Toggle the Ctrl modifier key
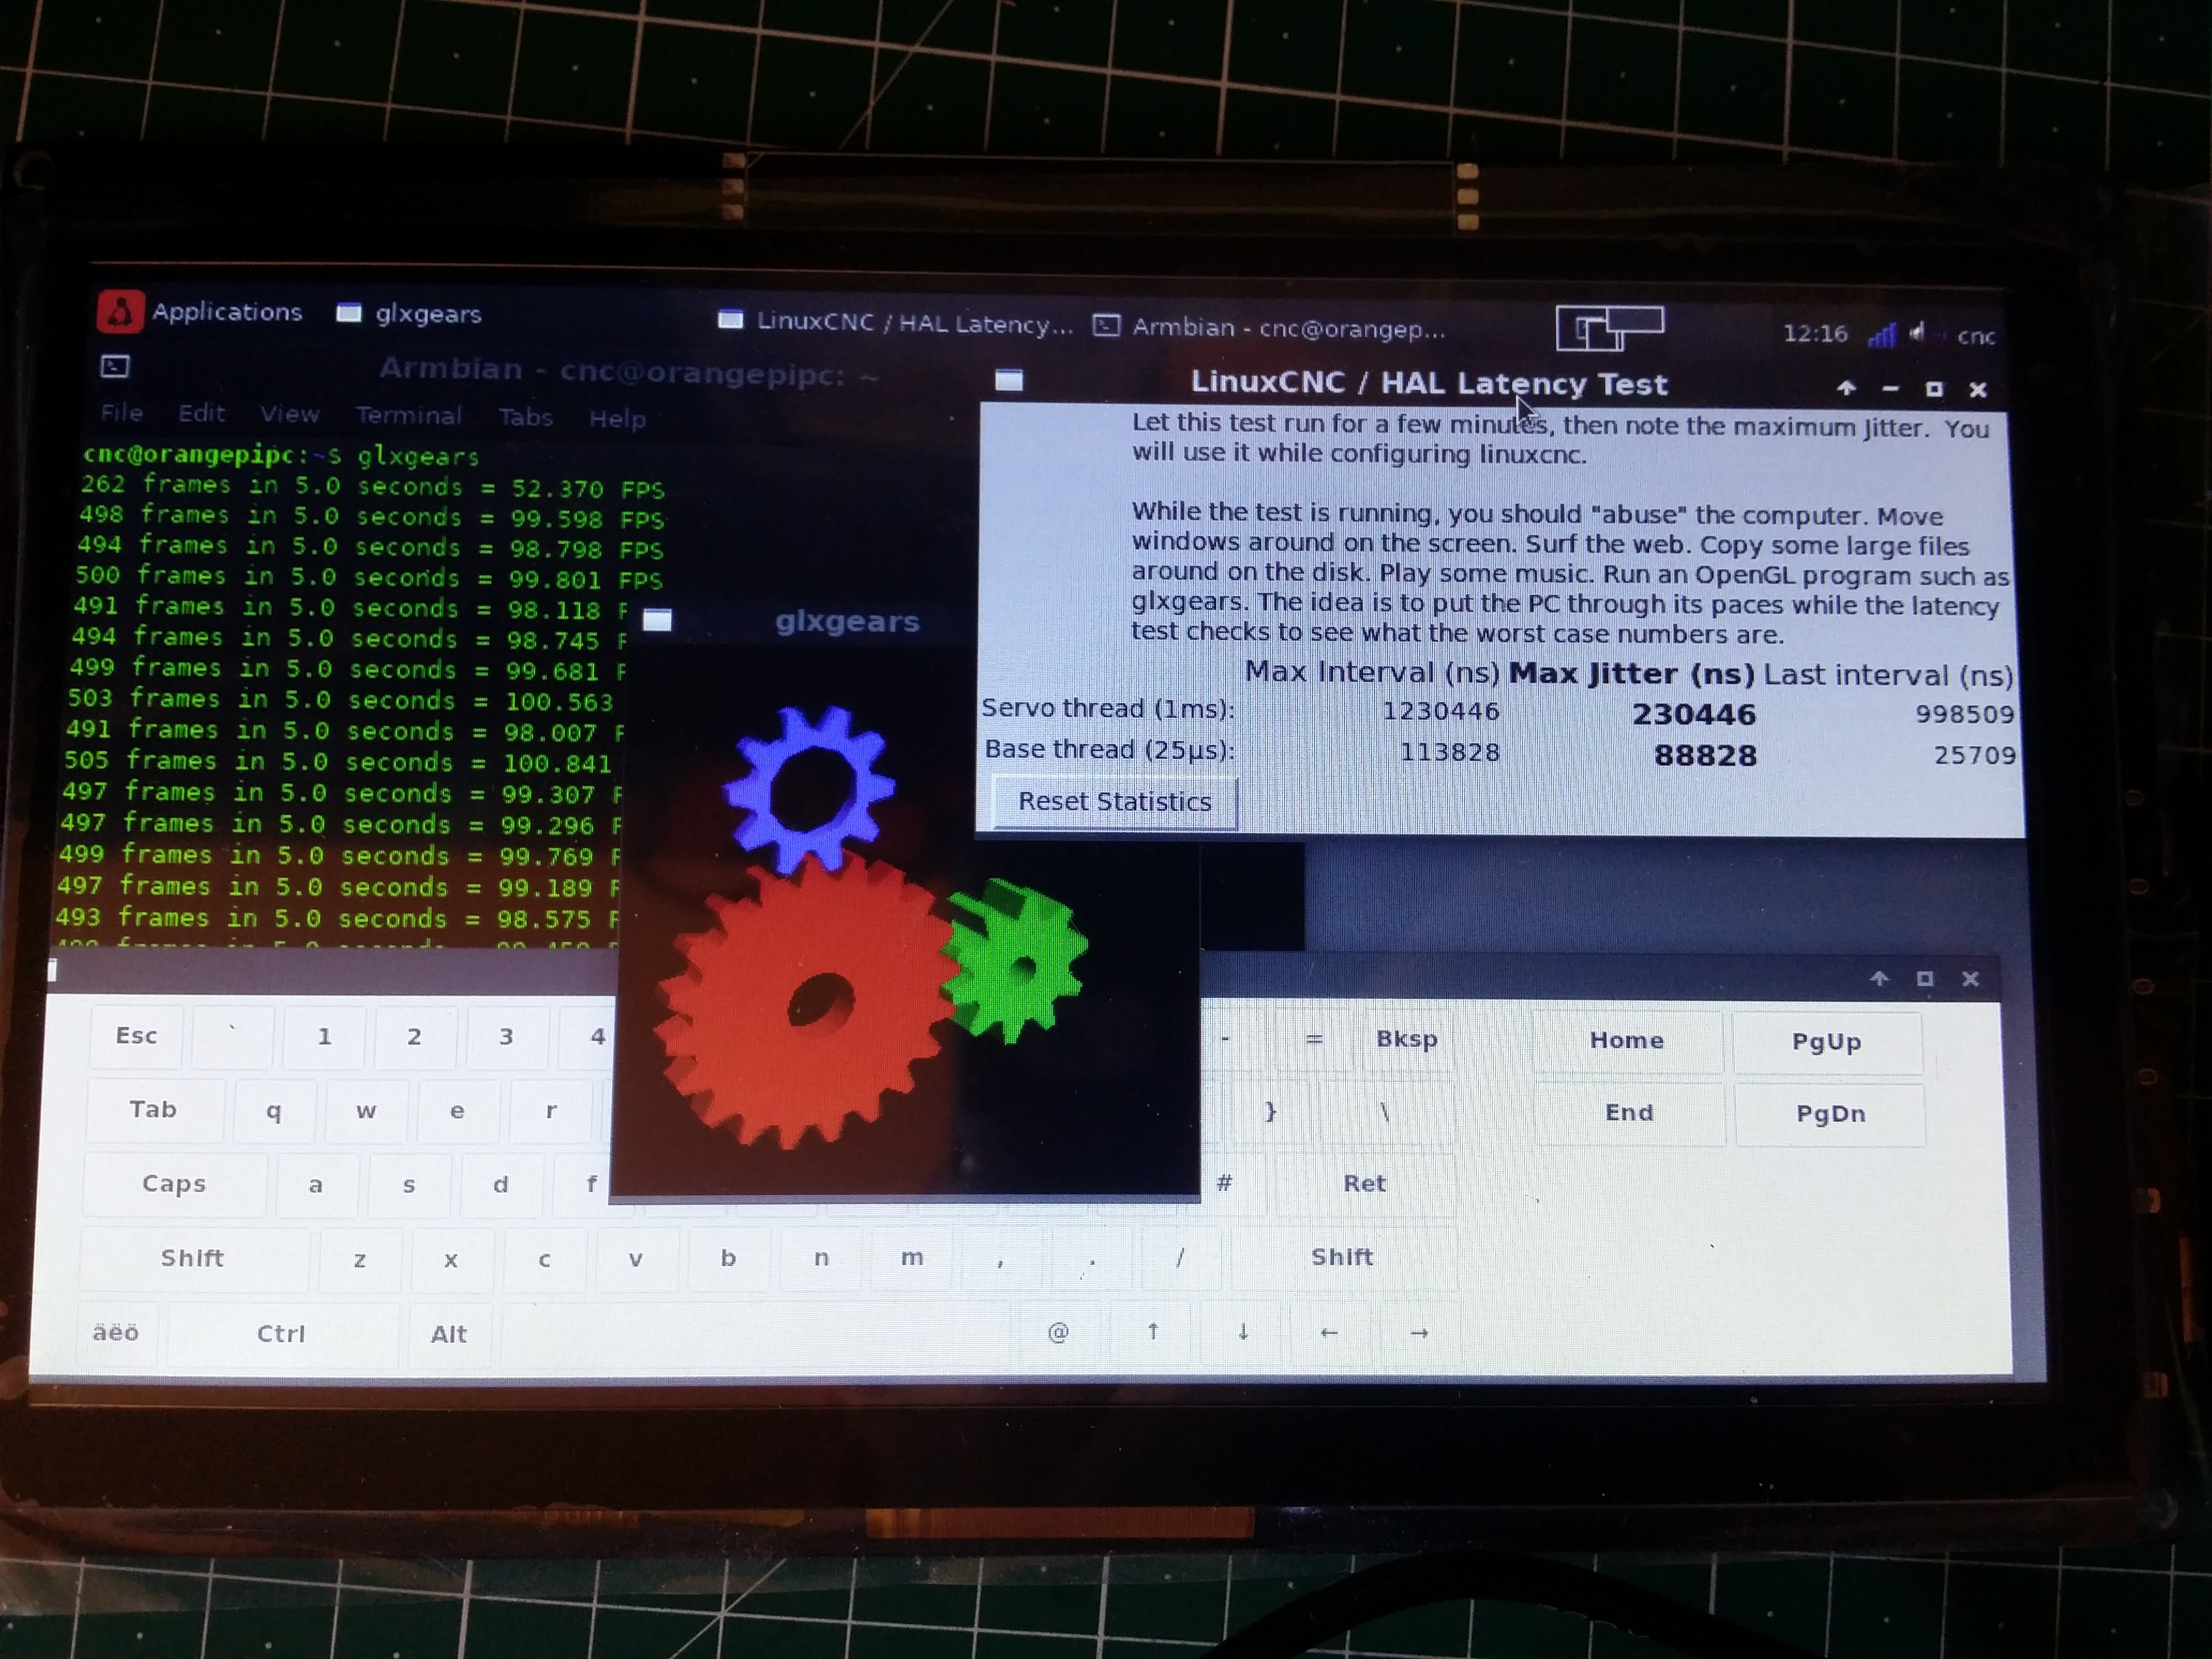Image resolution: width=2212 pixels, height=1659 pixels. tap(281, 1333)
